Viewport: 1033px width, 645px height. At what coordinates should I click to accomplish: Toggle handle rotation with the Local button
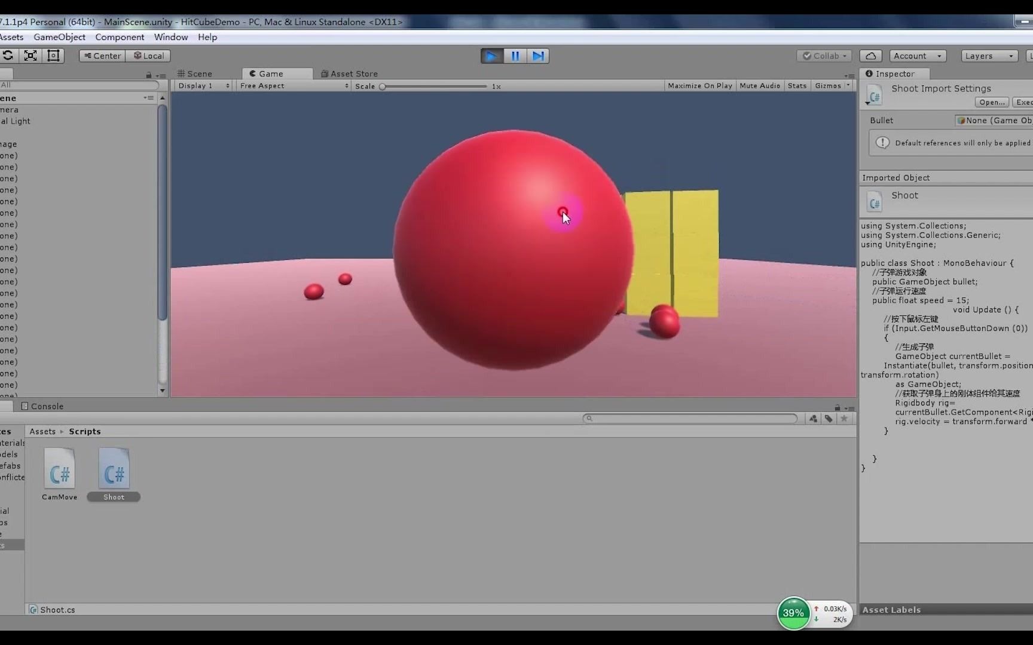(x=148, y=56)
